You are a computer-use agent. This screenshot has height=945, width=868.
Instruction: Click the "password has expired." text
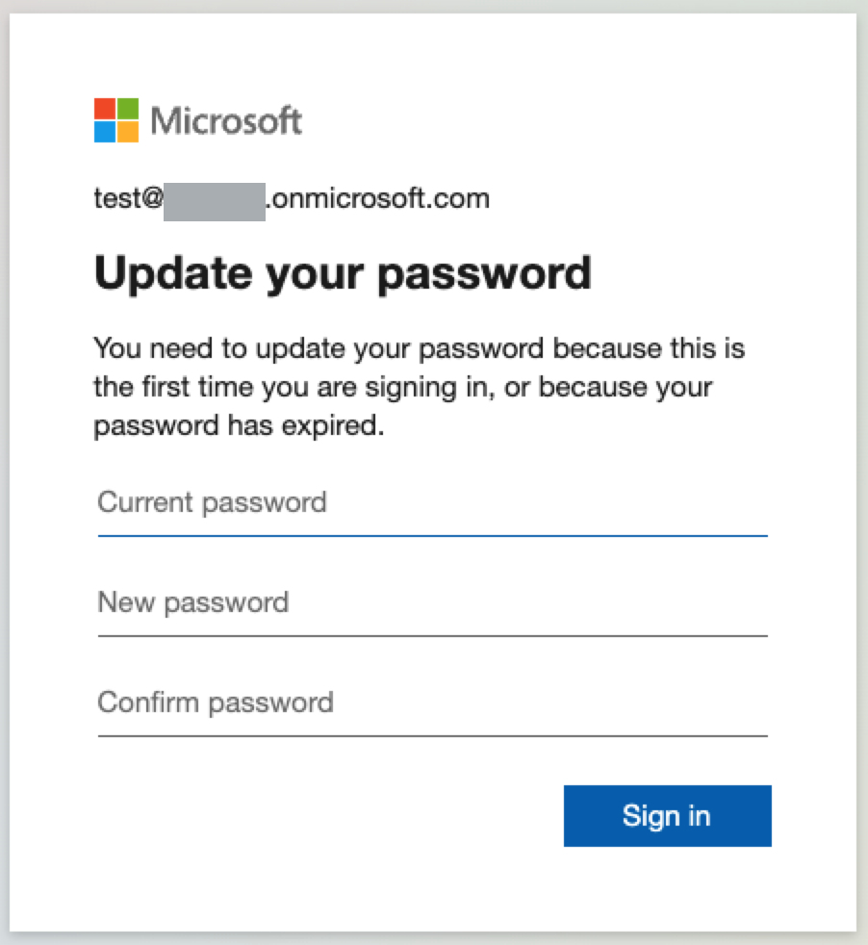point(239,426)
